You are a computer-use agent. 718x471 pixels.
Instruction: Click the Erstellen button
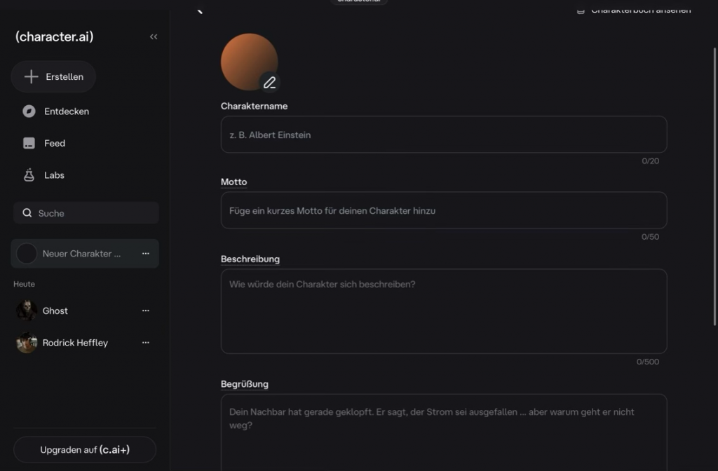tap(53, 77)
